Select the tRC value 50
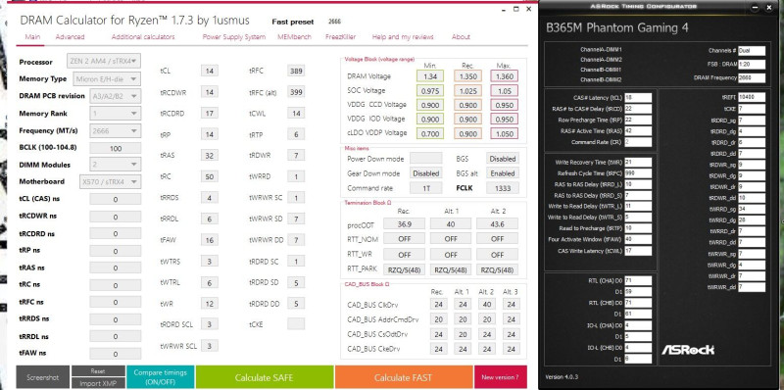Image resolution: width=784 pixels, height=390 pixels. (x=210, y=176)
